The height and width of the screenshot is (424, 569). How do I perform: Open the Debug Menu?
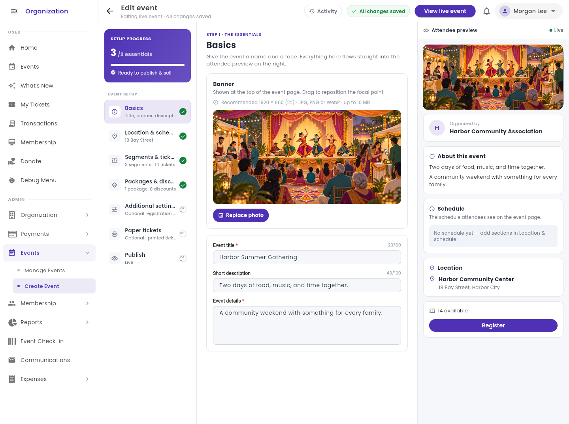click(x=49, y=180)
